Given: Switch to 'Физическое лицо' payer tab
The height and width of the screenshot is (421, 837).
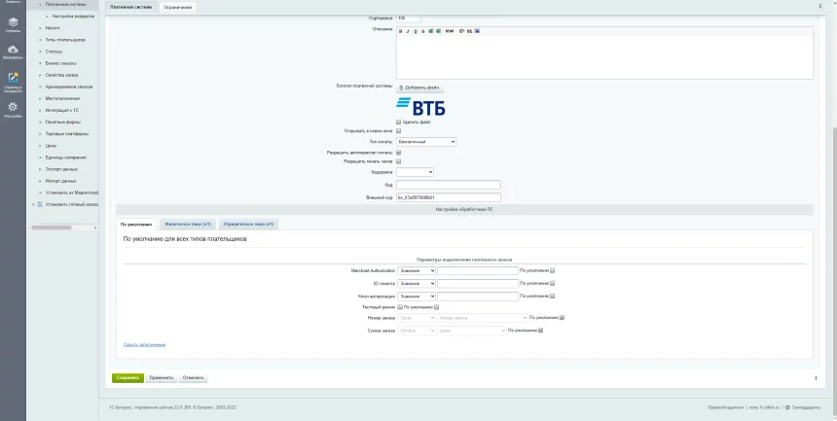Looking at the screenshot, I should [188, 224].
